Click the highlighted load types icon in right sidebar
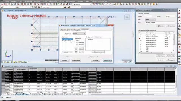 point(179,35)
